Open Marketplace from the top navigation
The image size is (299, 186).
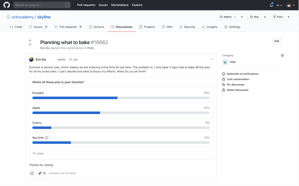[x=120, y=5]
